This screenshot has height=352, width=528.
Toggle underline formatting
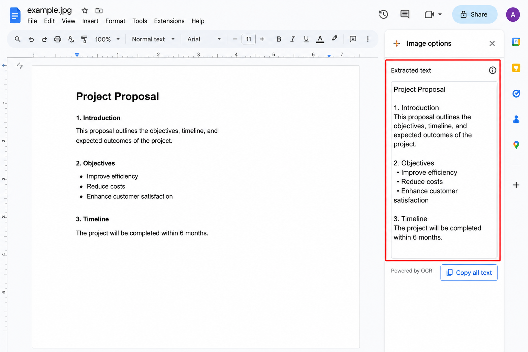pyautogui.click(x=306, y=39)
